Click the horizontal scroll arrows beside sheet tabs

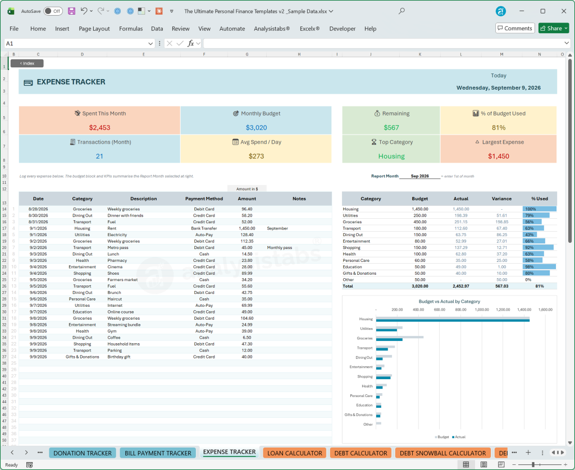(558, 453)
